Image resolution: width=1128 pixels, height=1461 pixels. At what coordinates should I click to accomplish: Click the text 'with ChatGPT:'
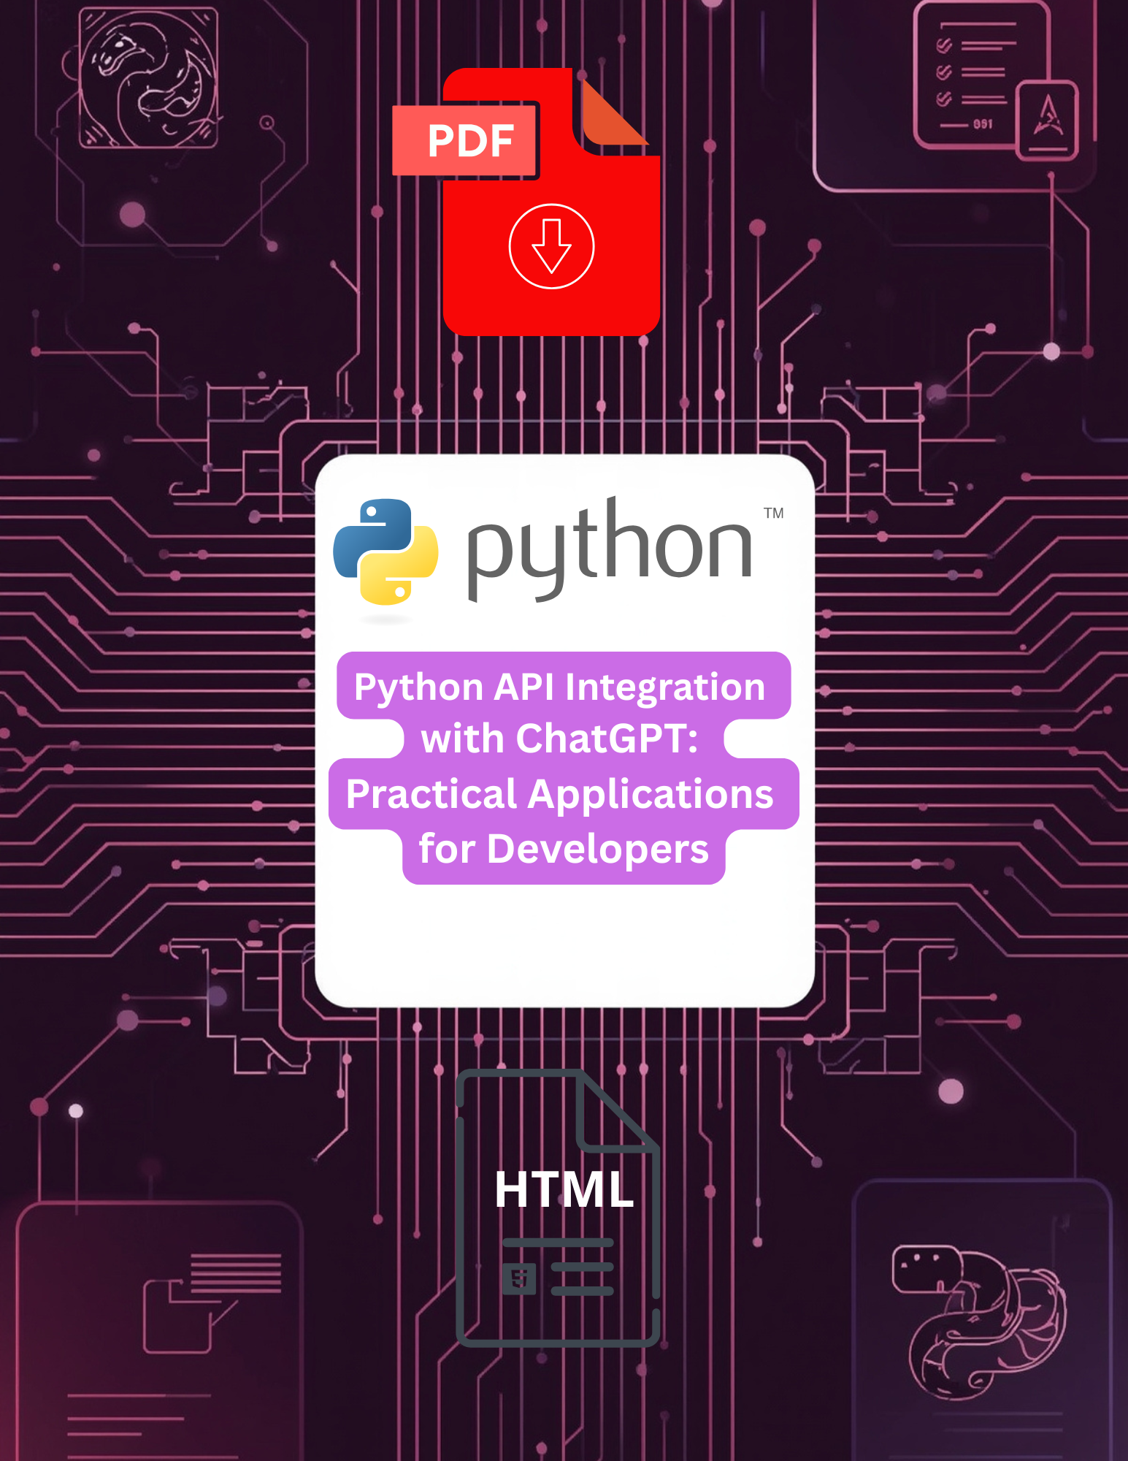tap(560, 739)
